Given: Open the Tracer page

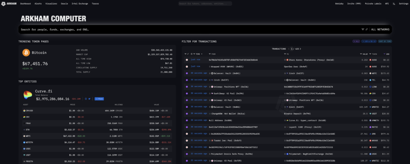Looking at the screenshot, I should 95,4.
